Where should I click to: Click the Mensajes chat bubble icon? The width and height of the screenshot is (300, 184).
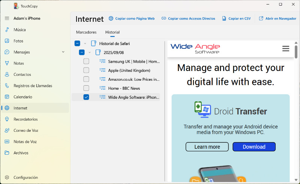(7, 52)
